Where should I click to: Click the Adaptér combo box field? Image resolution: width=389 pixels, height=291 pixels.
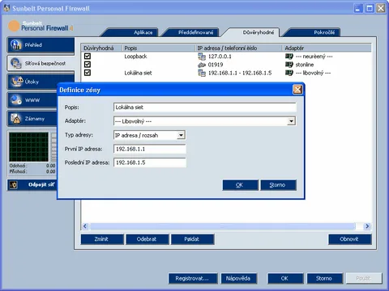[204, 121]
